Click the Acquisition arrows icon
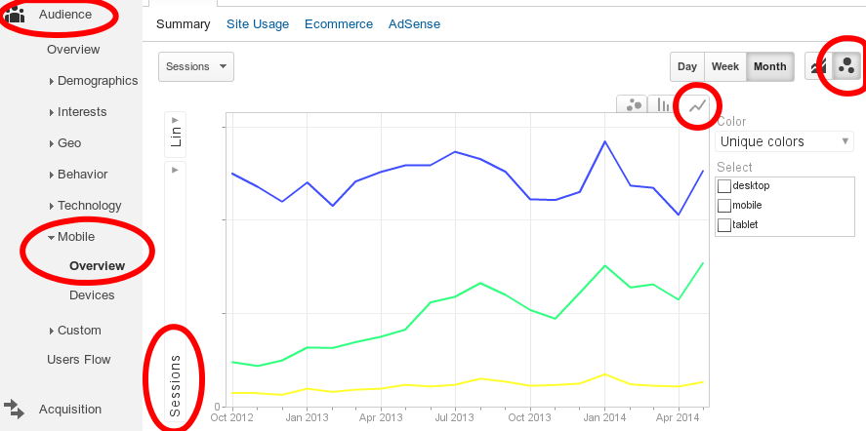Screen dimensions: 866x431 (x=14, y=409)
